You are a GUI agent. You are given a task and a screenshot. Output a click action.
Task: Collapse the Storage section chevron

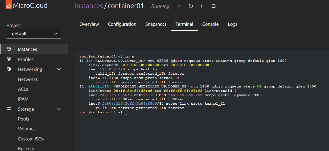[59, 109]
